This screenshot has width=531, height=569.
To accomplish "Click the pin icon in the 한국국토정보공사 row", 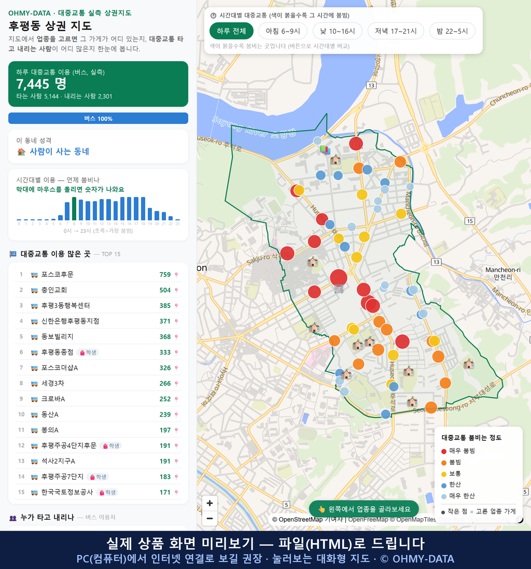I will coord(176,492).
